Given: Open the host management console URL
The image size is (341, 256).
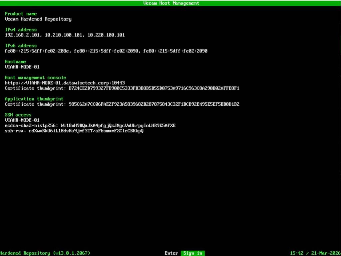Looking at the screenshot, I should [65, 83].
